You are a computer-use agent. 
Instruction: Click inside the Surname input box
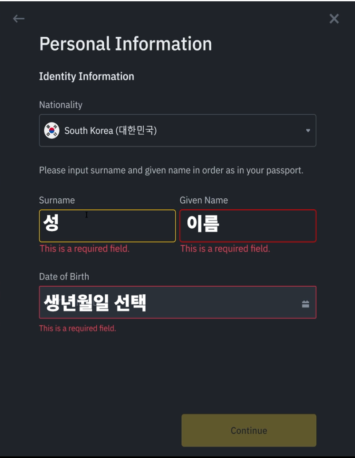pyautogui.click(x=107, y=226)
